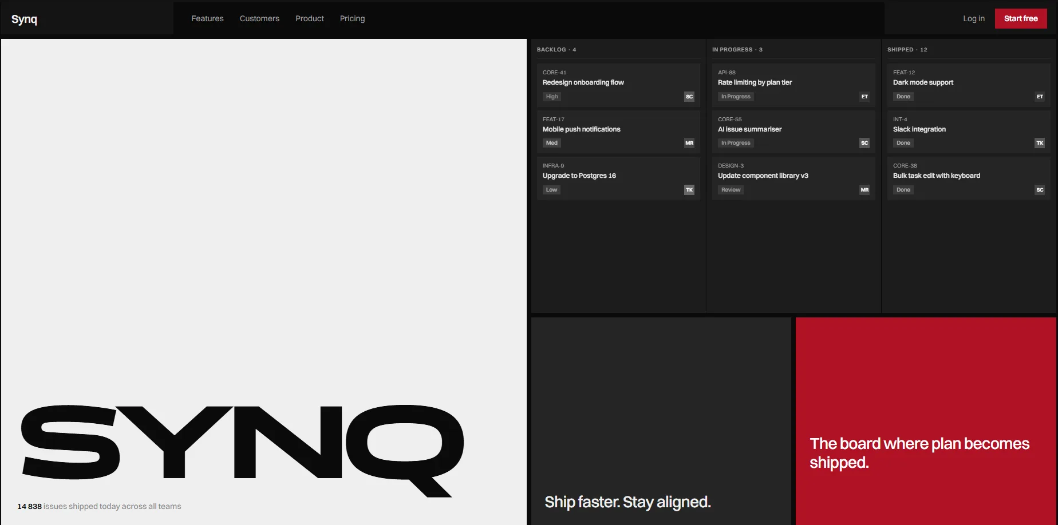This screenshot has width=1058, height=525.
Task: Click 'Ship faster. Stay aligned.' text
Action: [x=627, y=502]
